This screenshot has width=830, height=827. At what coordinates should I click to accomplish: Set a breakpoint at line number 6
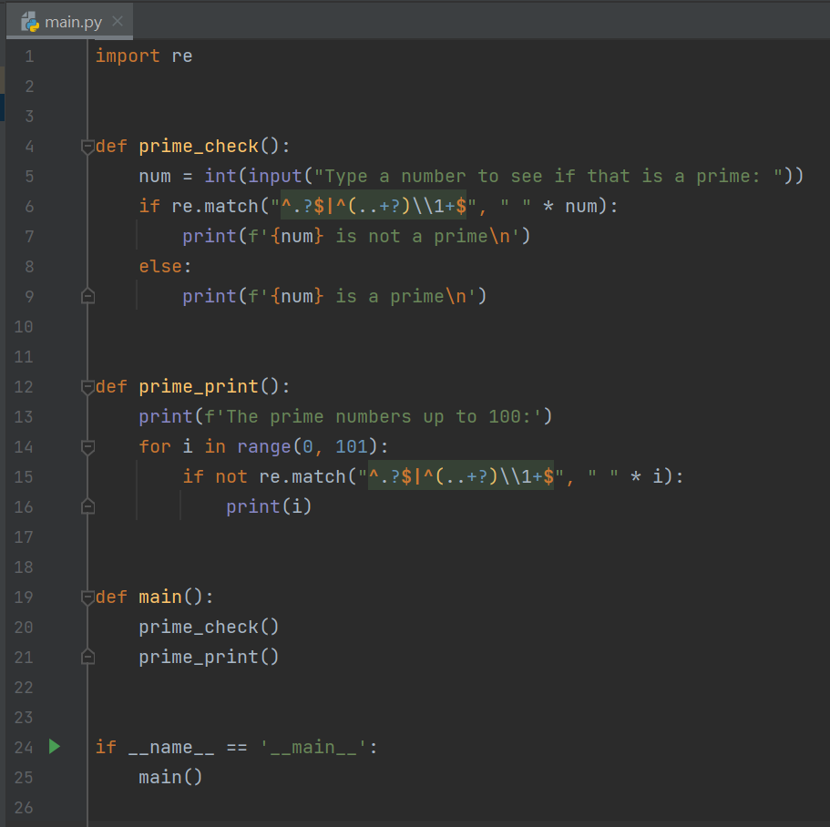point(30,207)
